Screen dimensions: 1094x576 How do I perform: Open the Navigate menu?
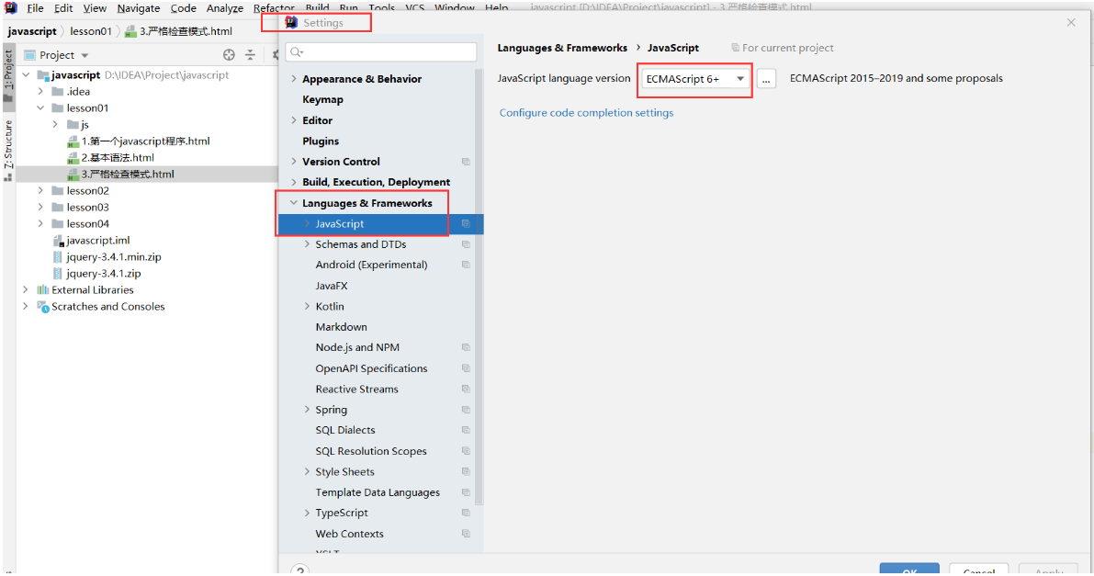138,8
